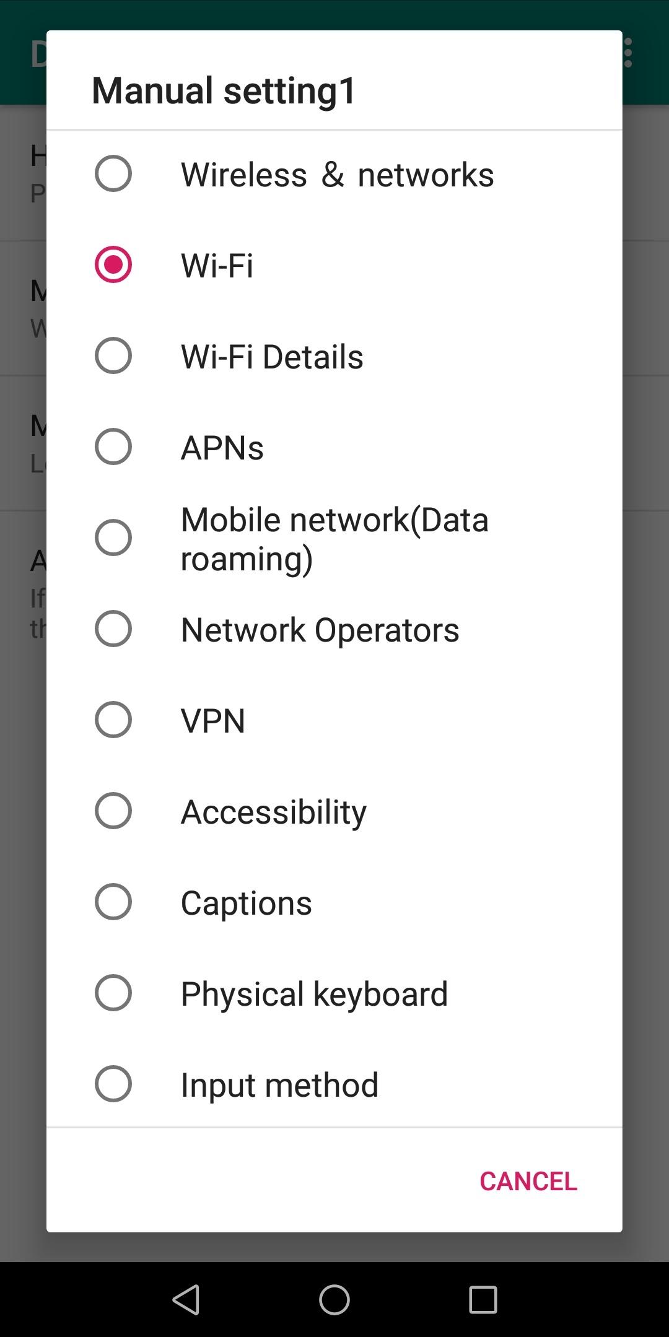Choose Mobile network(Data roaming) radio button
Viewport: 669px width, 1337px height.
pos(113,538)
